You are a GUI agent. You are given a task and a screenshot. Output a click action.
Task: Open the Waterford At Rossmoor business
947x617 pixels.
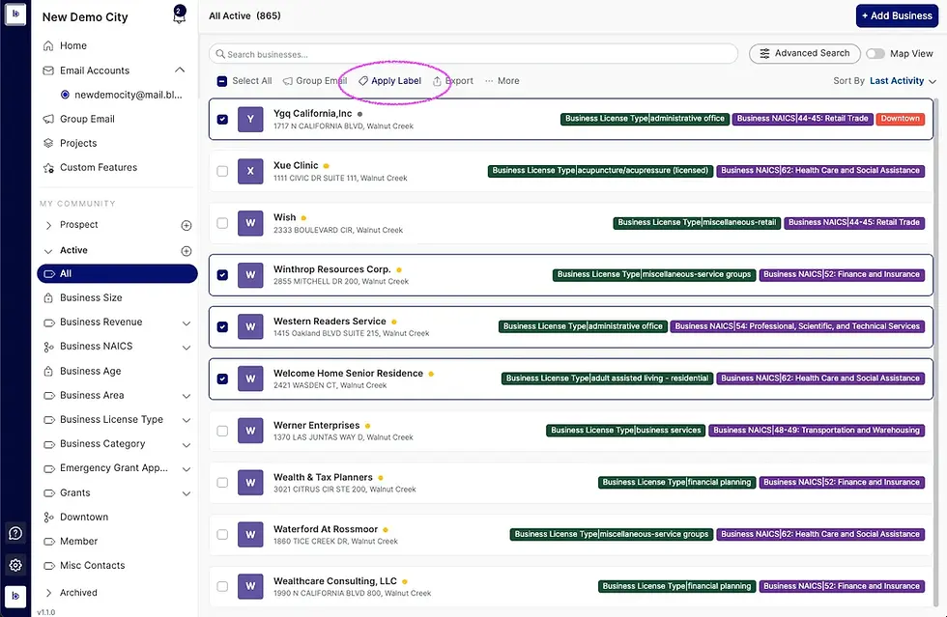pos(326,529)
